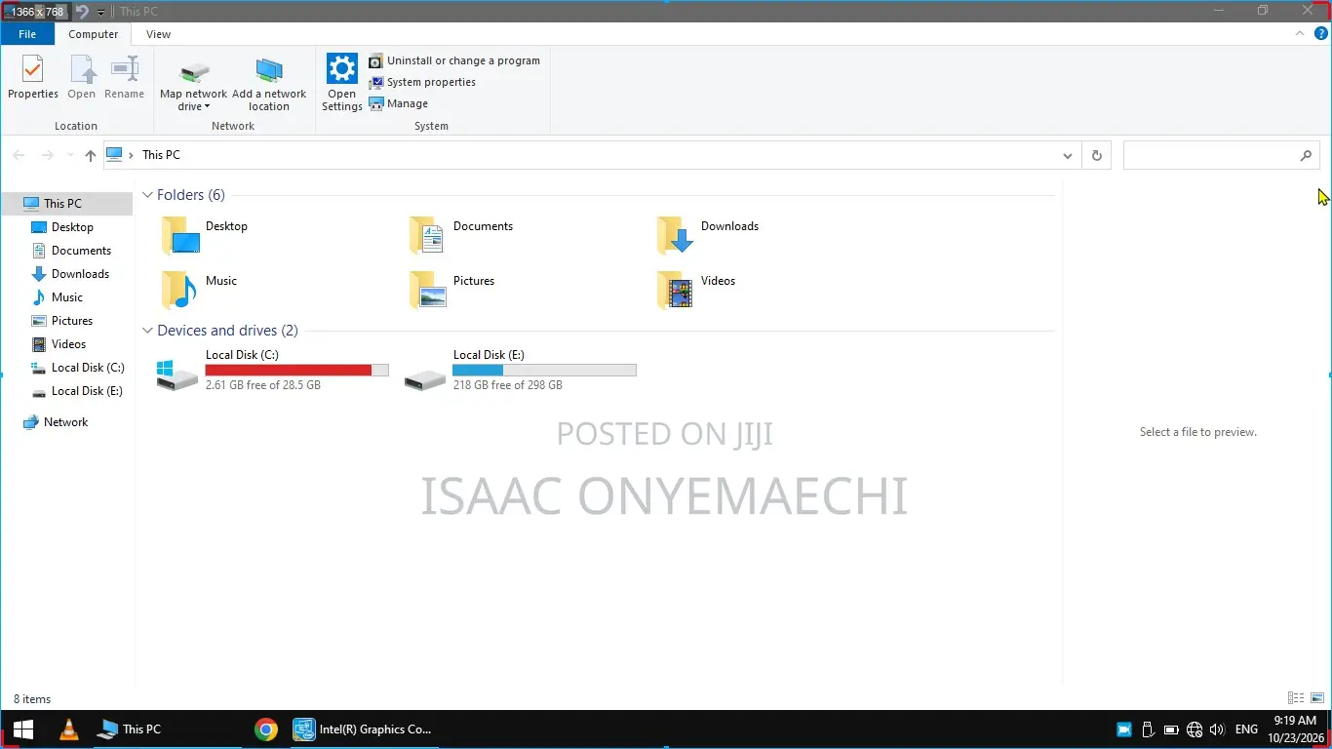Refresh the This PC view
The width and height of the screenshot is (1332, 749).
1097,156
